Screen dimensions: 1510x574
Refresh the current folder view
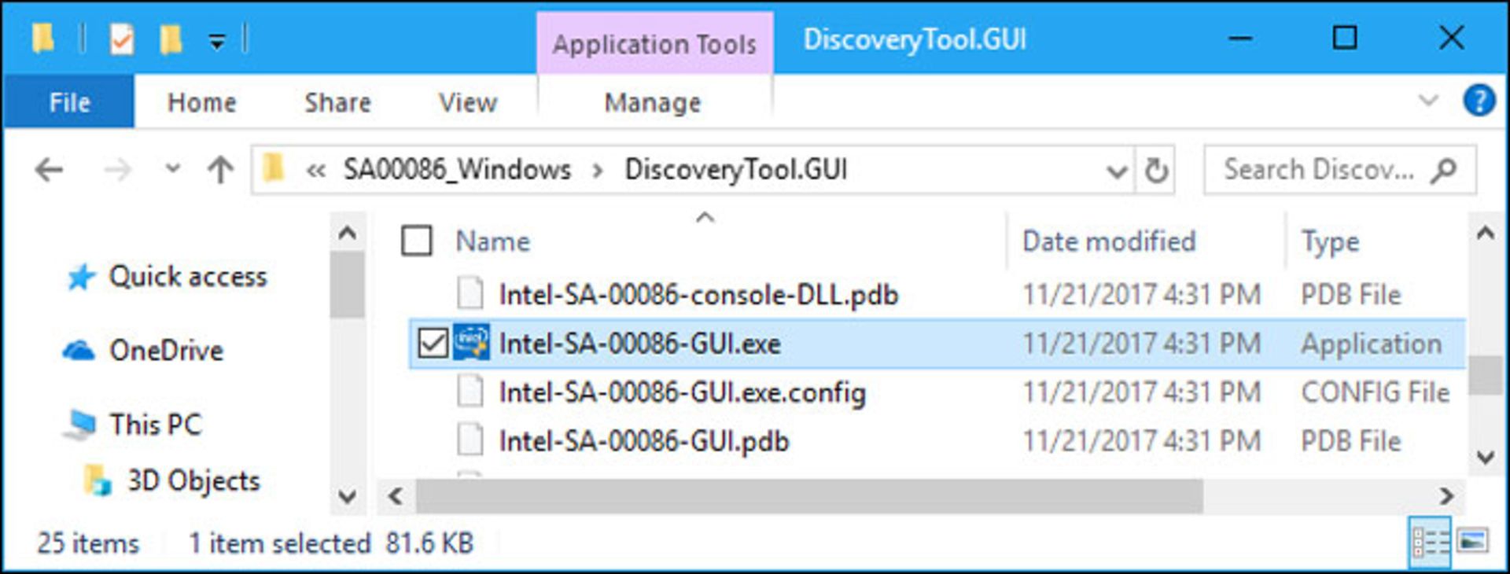click(x=1155, y=170)
